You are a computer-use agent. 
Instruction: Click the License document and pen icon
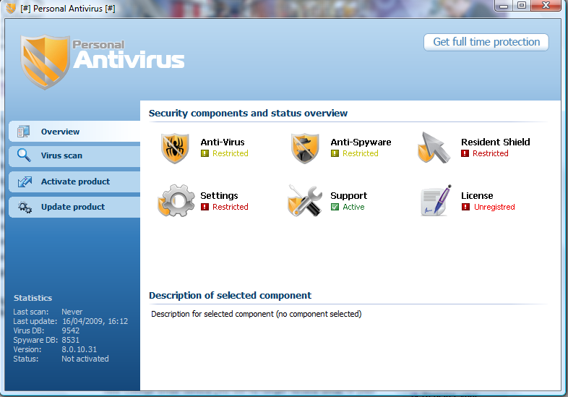pos(436,200)
